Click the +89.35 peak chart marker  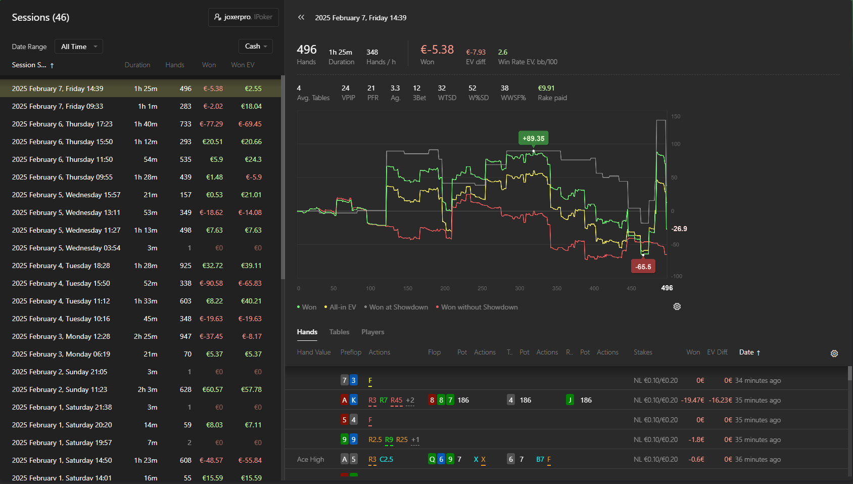coord(533,138)
